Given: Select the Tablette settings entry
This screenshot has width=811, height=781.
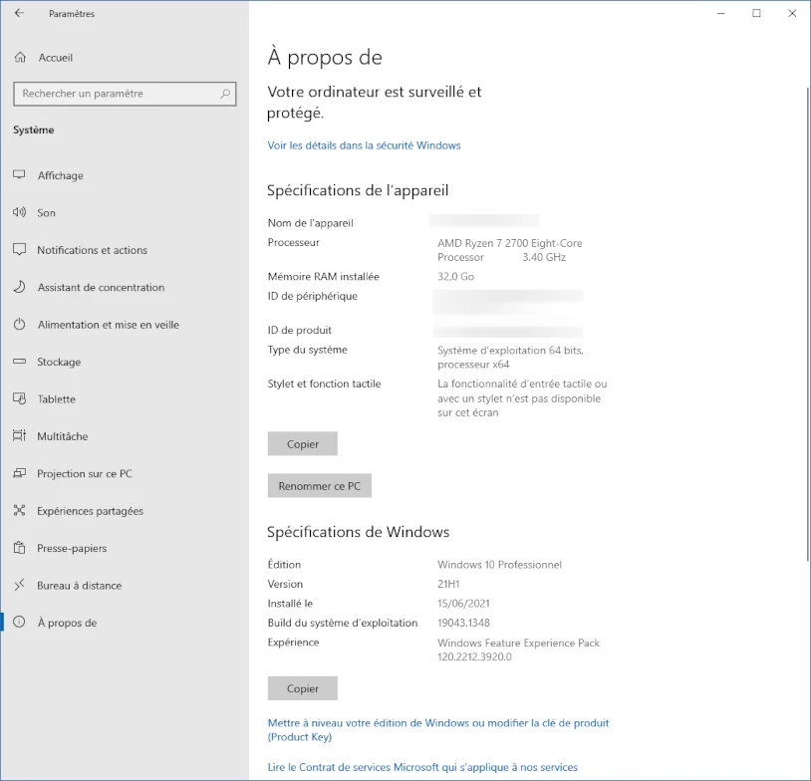Looking at the screenshot, I should (56, 398).
